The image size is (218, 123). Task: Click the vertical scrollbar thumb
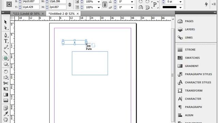[x=173, y=75]
